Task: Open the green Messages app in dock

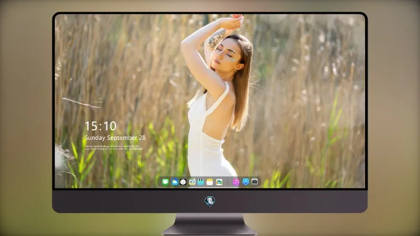Action: pyautogui.click(x=165, y=182)
